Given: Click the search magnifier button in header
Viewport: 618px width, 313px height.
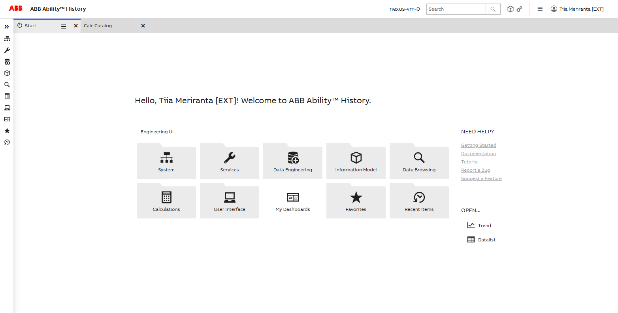Looking at the screenshot, I should (x=493, y=9).
